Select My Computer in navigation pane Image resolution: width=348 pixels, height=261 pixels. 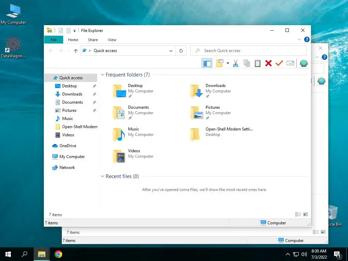coord(72,157)
